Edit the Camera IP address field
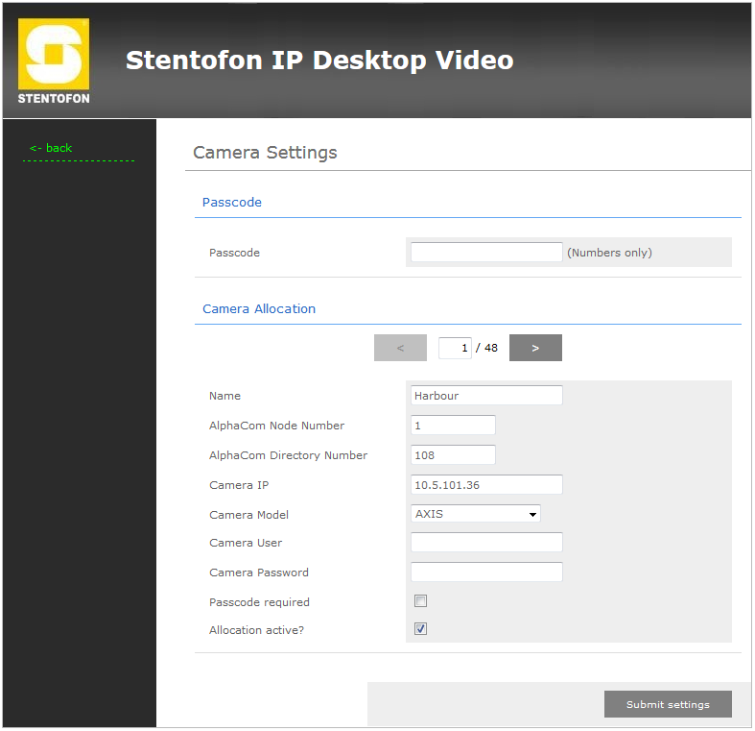 coord(486,485)
